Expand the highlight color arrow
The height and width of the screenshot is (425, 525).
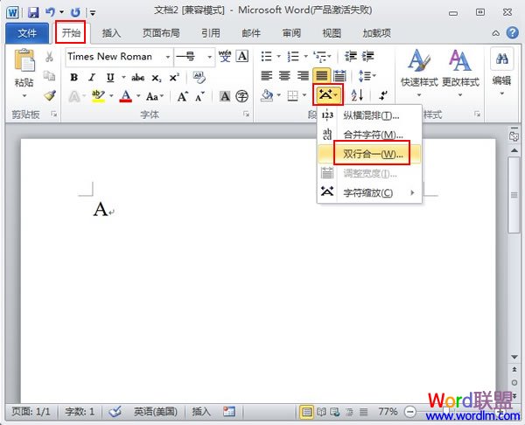pyautogui.click(x=111, y=96)
